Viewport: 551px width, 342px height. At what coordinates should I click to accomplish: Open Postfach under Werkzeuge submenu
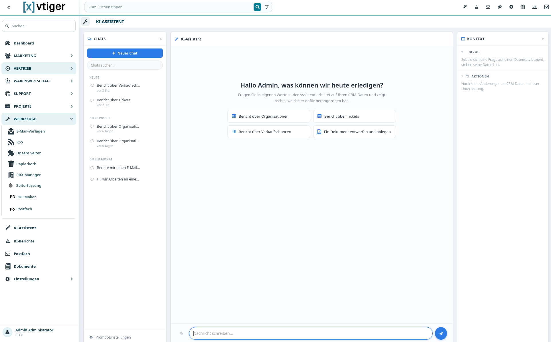coord(24,209)
